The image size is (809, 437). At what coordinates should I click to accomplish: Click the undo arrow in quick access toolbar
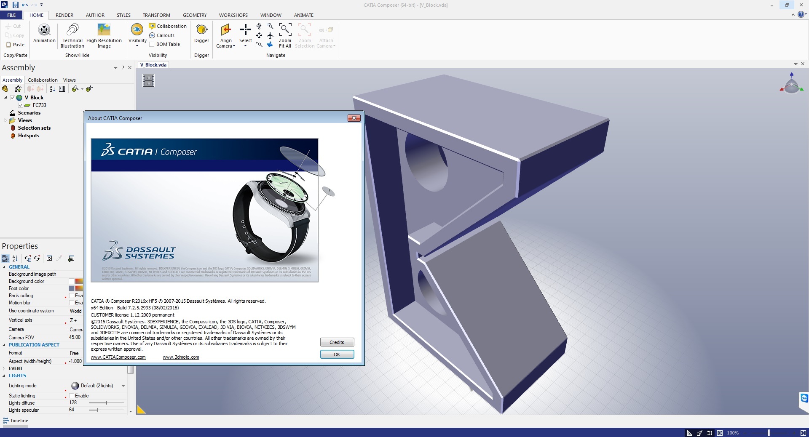25,5
